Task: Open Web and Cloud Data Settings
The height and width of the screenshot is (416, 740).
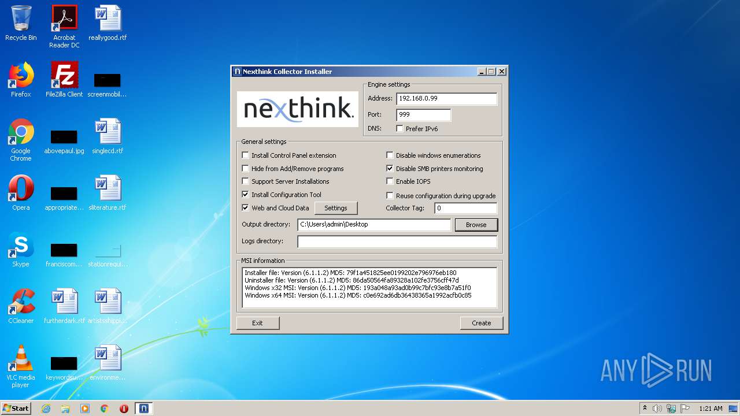Action: (336, 208)
